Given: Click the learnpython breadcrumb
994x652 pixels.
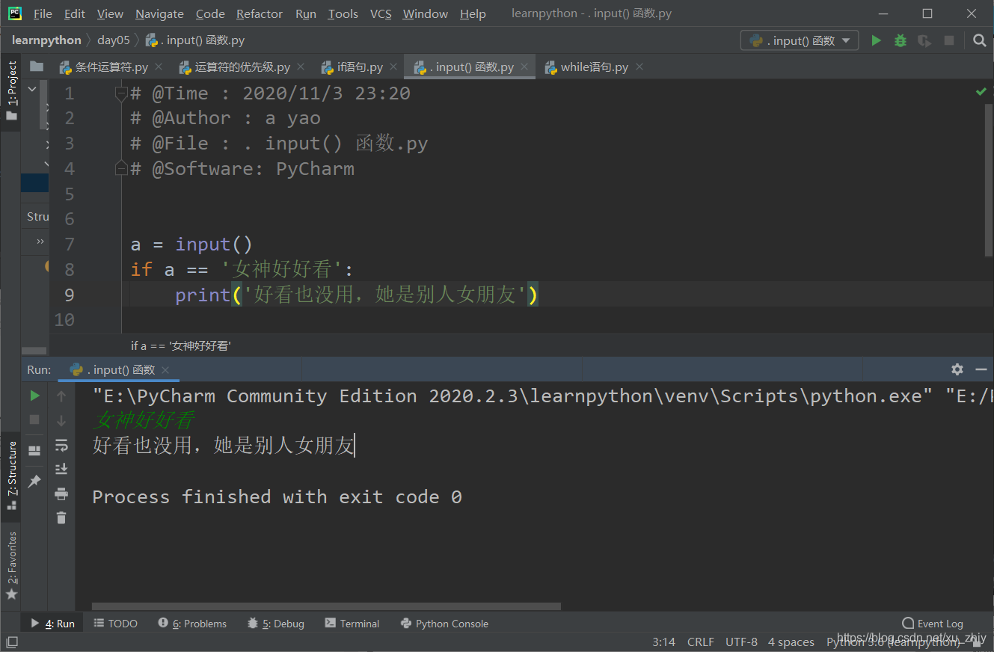Looking at the screenshot, I should coord(46,40).
